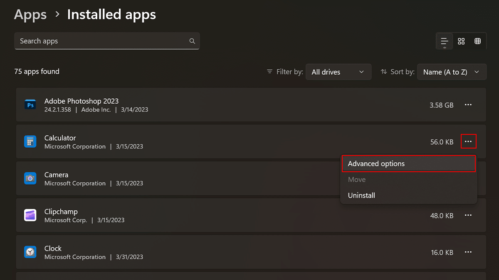Click the search magnifier icon
The image size is (499, 280).
(192, 41)
